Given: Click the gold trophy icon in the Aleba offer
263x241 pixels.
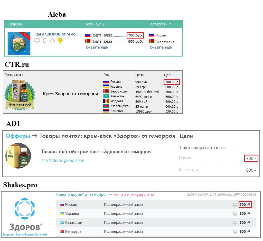Looking at the screenshot, I should 60,41.
